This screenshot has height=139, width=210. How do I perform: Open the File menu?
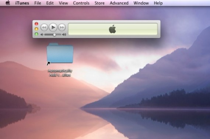[x=38, y=3]
